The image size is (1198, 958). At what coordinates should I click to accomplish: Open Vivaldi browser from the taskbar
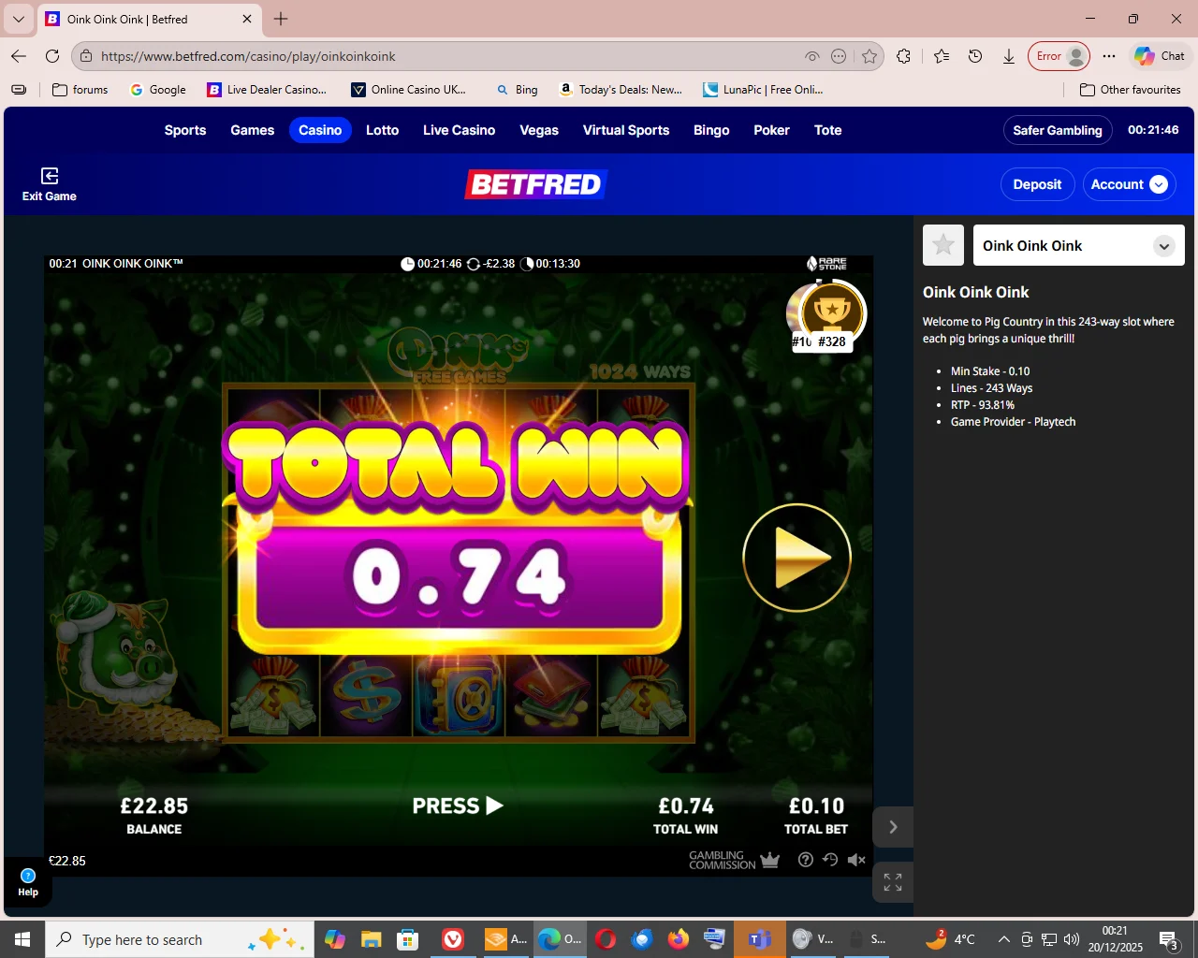[x=453, y=939]
